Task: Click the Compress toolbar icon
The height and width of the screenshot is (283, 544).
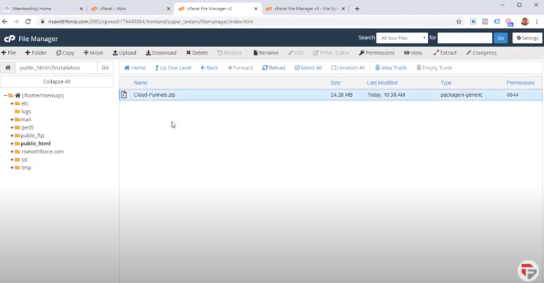Action: click(468, 53)
